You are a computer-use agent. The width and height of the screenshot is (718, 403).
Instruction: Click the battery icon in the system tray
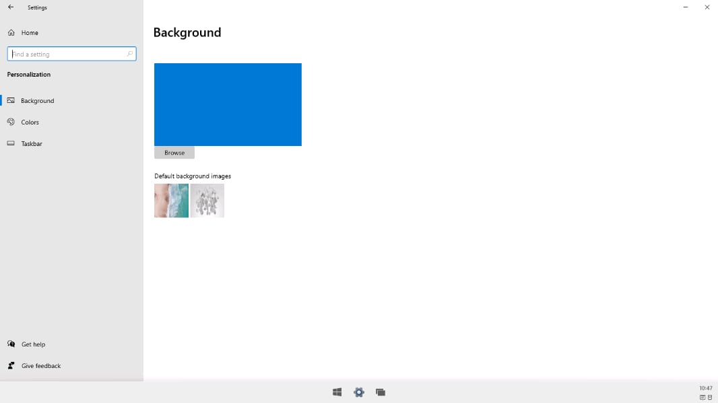pos(710,398)
